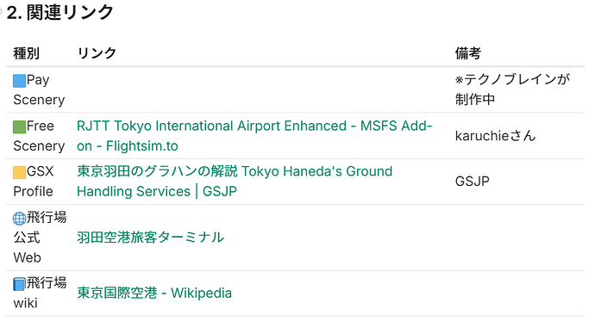Click the globe icon beside 飛行場 公式 Web

19,219
